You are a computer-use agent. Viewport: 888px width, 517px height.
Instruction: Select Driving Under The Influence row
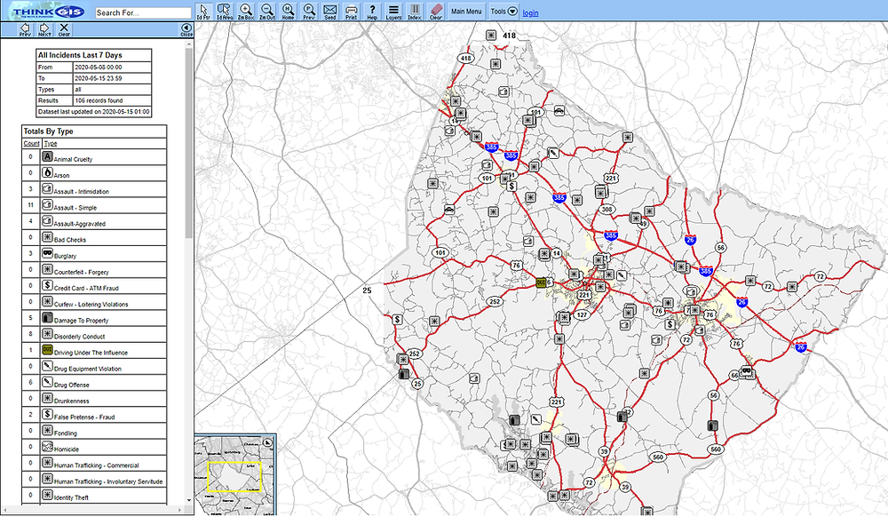click(x=95, y=351)
